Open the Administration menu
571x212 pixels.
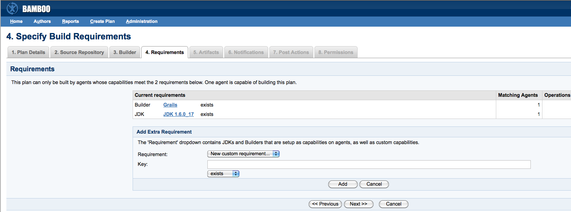142,21
